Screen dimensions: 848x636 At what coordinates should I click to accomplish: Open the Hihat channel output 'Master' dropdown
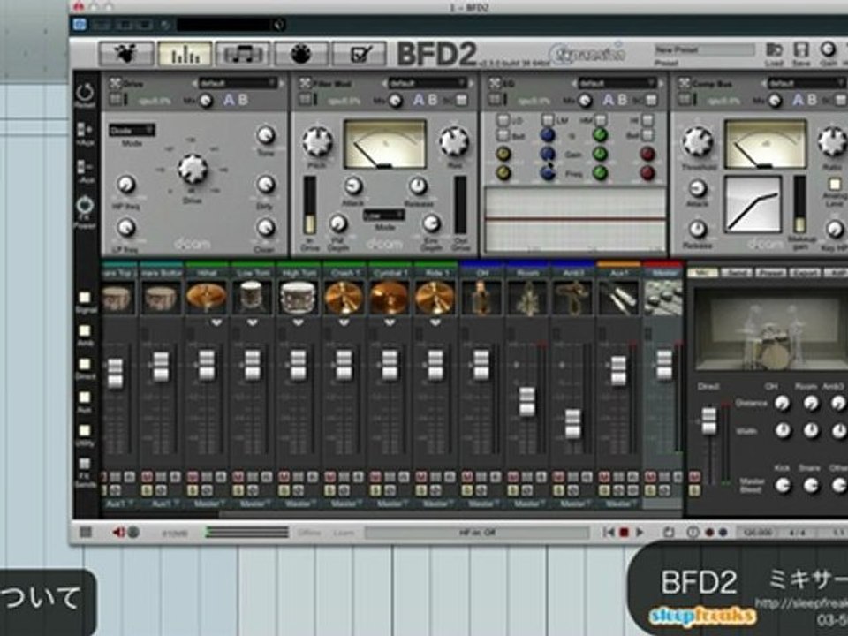(207, 504)
